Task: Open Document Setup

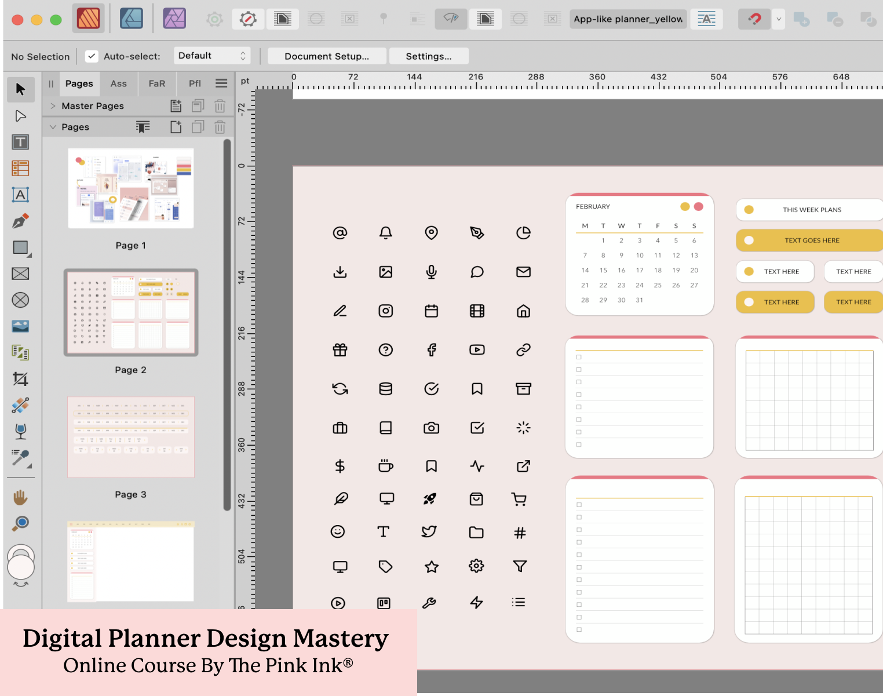Action: tap(326, 56)
